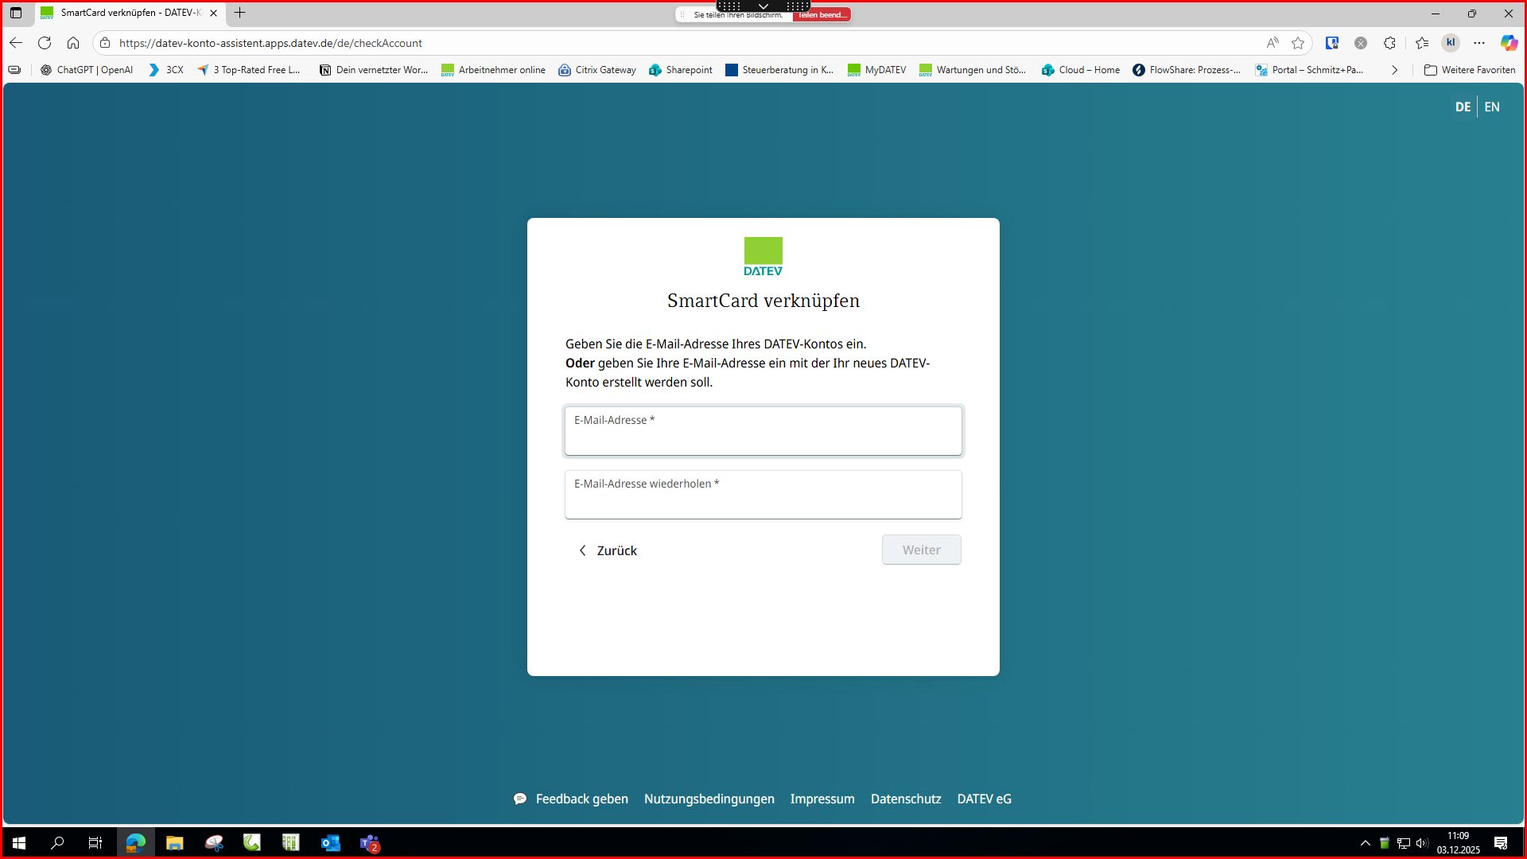Screen dimensions: 1527x859
Task: Switch language to DE
Action: coord(1463,107)
